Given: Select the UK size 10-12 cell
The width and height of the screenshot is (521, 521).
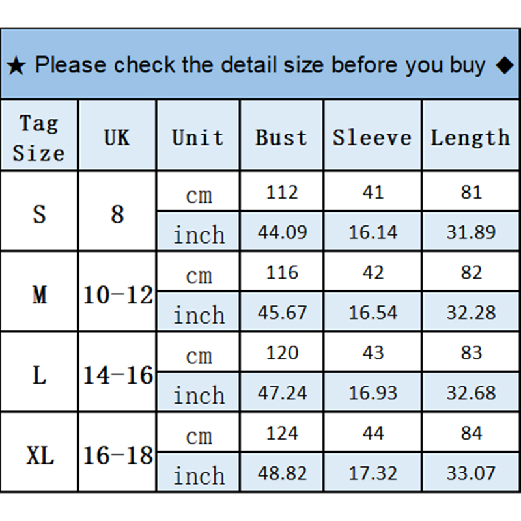Looking at the screenshot, I should tap(117, 295).
